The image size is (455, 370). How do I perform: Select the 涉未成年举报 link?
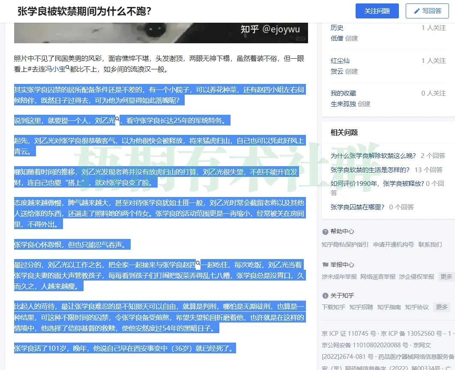click(x=339, y=277)
